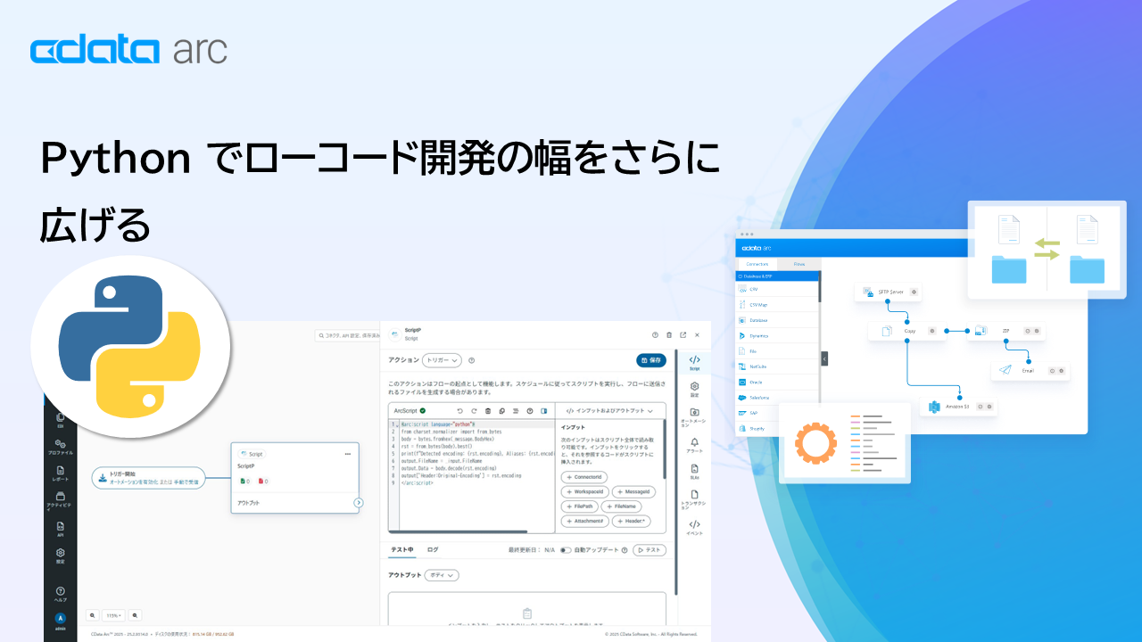The image size is (1142, 642).
Task: Toggle the side panel icon in the ArcScript toolbar
Action: pyautogui.click(x=543, y=410)
